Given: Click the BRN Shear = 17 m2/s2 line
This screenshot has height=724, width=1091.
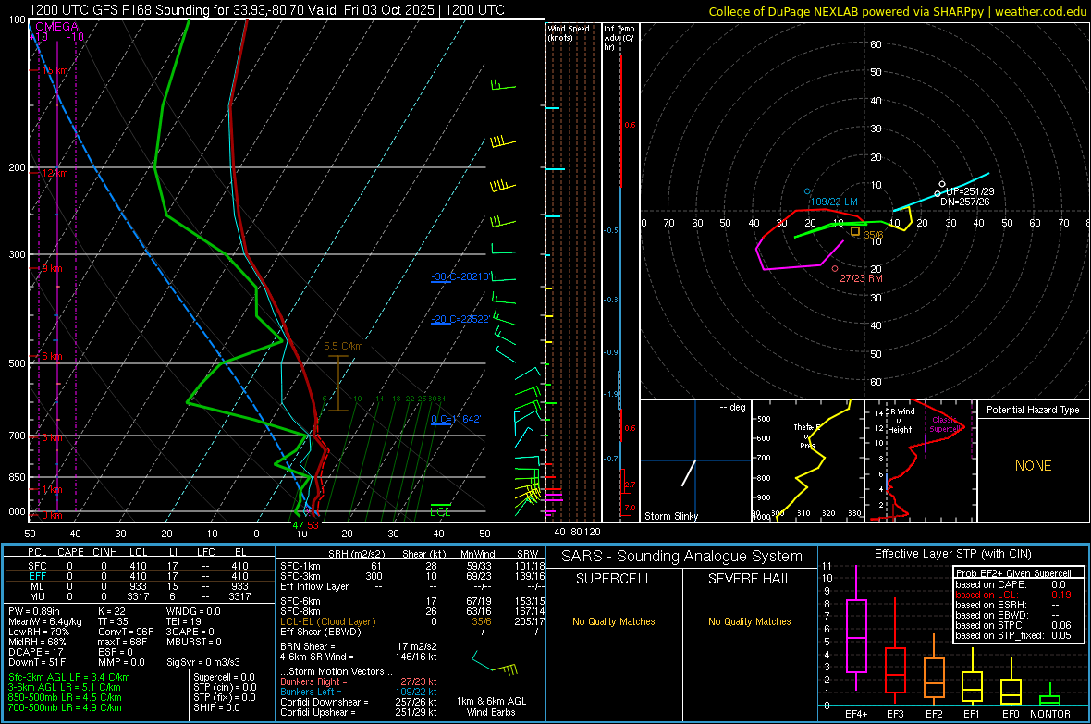Looking at the screenshot, I should tap(359, 646).
